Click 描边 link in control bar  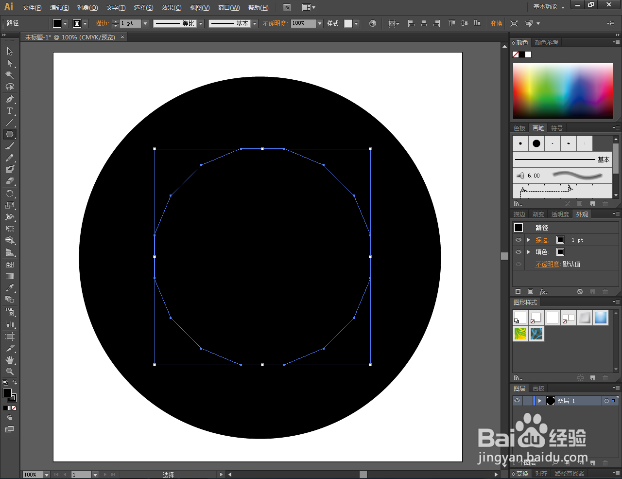point(102,23)
